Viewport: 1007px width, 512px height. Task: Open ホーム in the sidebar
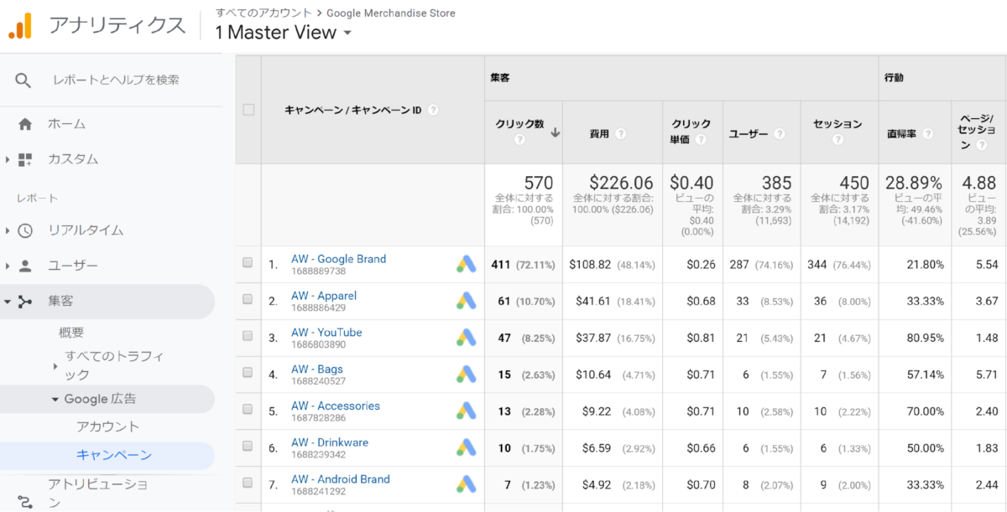click(x=67, y=124)
